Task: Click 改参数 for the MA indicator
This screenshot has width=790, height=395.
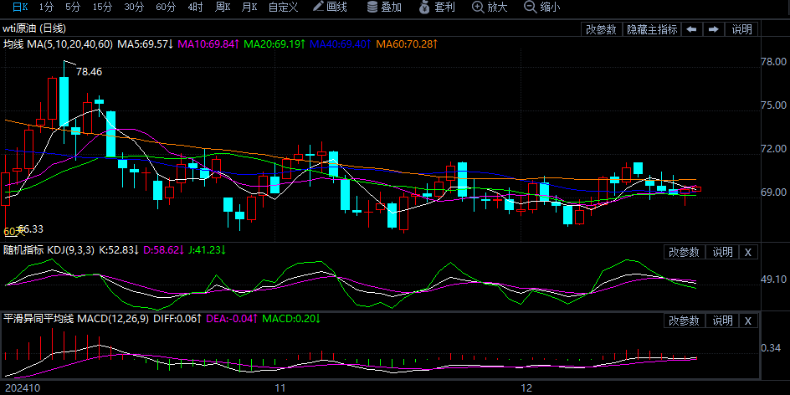Action: [x=601, y=29]
